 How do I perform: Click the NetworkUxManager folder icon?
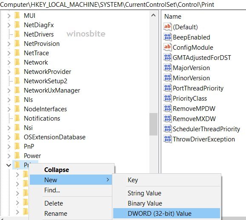tap(17, 90)
